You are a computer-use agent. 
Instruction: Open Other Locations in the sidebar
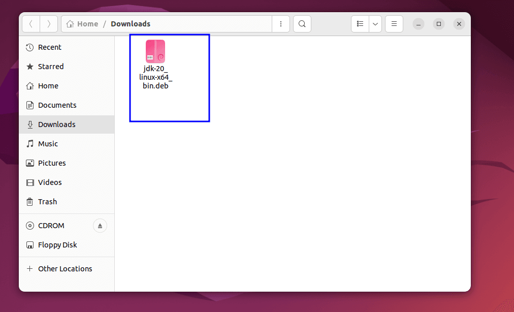[x=67, y=269]
